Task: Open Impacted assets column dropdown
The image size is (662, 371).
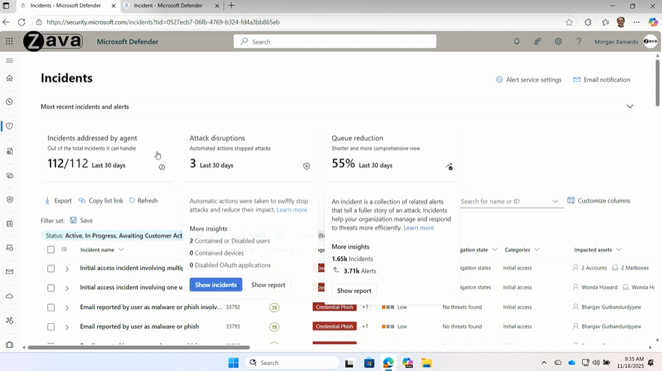Action: (619, 249)
